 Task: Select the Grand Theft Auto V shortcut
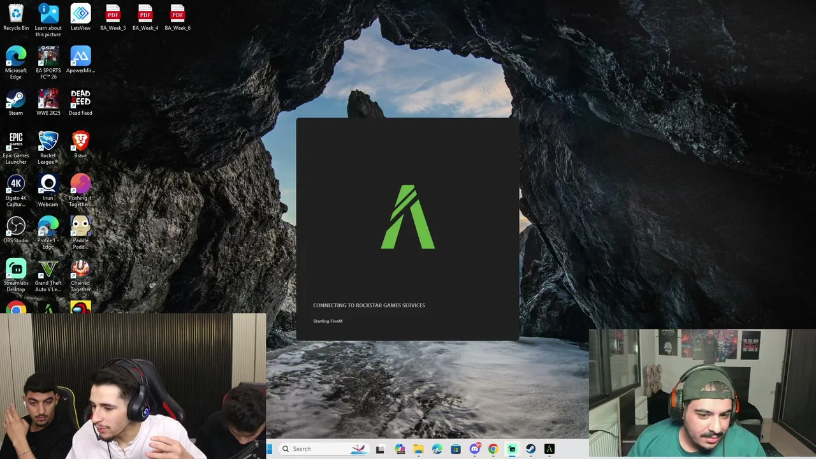48,276
